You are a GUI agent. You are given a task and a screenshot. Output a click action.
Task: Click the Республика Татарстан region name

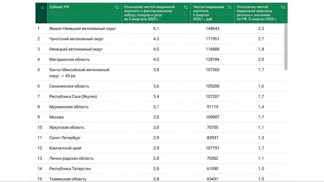[70, 169]
